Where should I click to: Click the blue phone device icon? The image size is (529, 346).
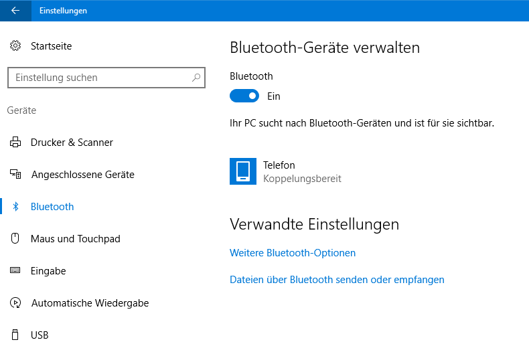click(x=243, y=171)
